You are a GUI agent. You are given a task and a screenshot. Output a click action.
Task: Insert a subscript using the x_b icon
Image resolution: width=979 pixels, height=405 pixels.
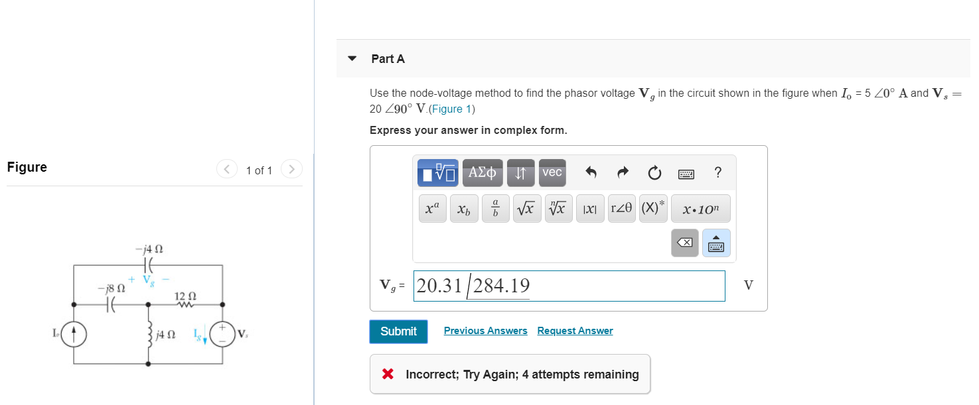(x=464, y=208)
